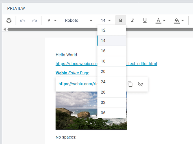Collapse the font size 14 dropdown

pos(106,20)
